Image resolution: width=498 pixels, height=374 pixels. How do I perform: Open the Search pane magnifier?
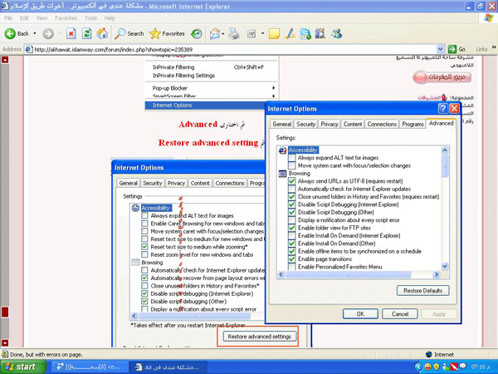coord(120,33)
